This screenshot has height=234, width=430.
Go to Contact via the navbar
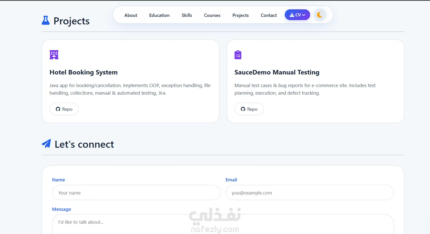point(269,15)
